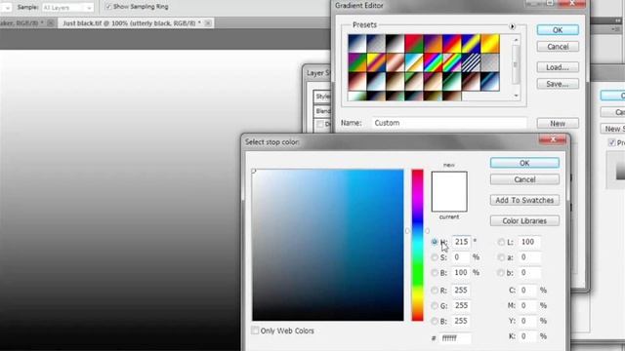Select the G (green) radio button
Screen dimensions: 625x351
tap(435, 306)
